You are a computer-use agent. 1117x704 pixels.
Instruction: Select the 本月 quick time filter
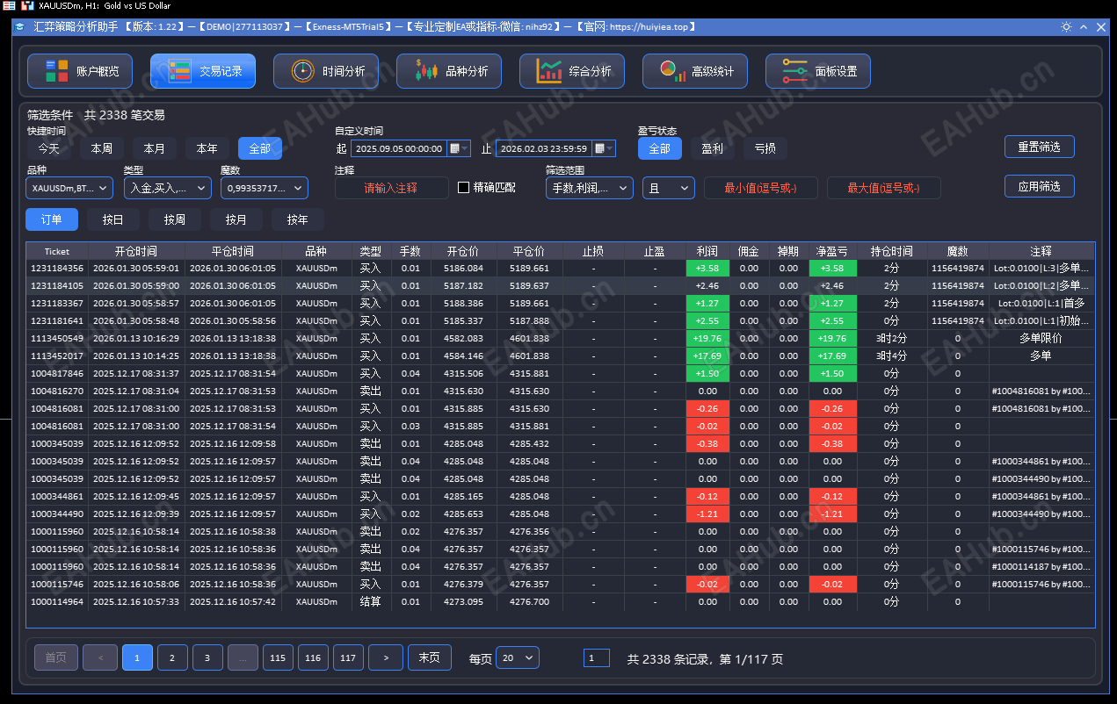pyautogui.click(x=155, y=148)
